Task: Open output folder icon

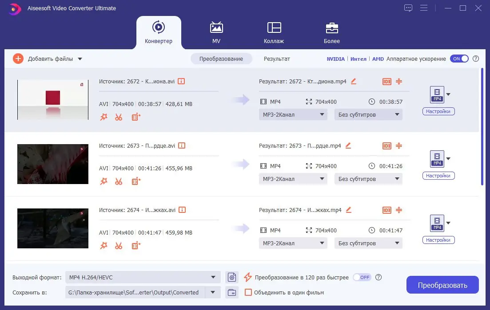Action: [232, 293]
